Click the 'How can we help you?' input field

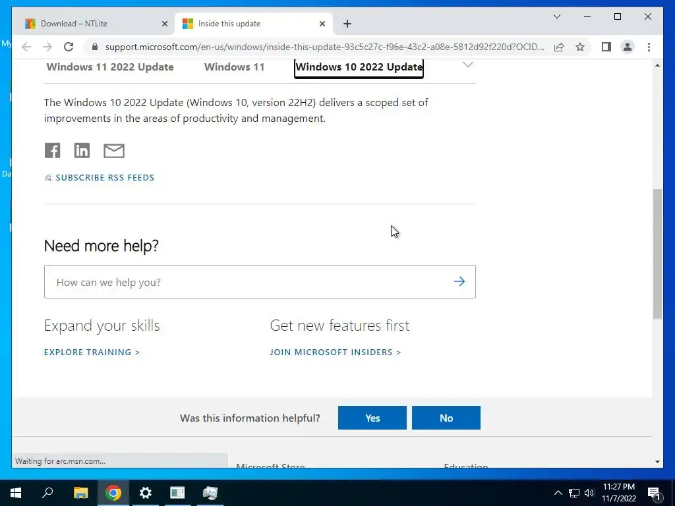(x=260, y=282)
